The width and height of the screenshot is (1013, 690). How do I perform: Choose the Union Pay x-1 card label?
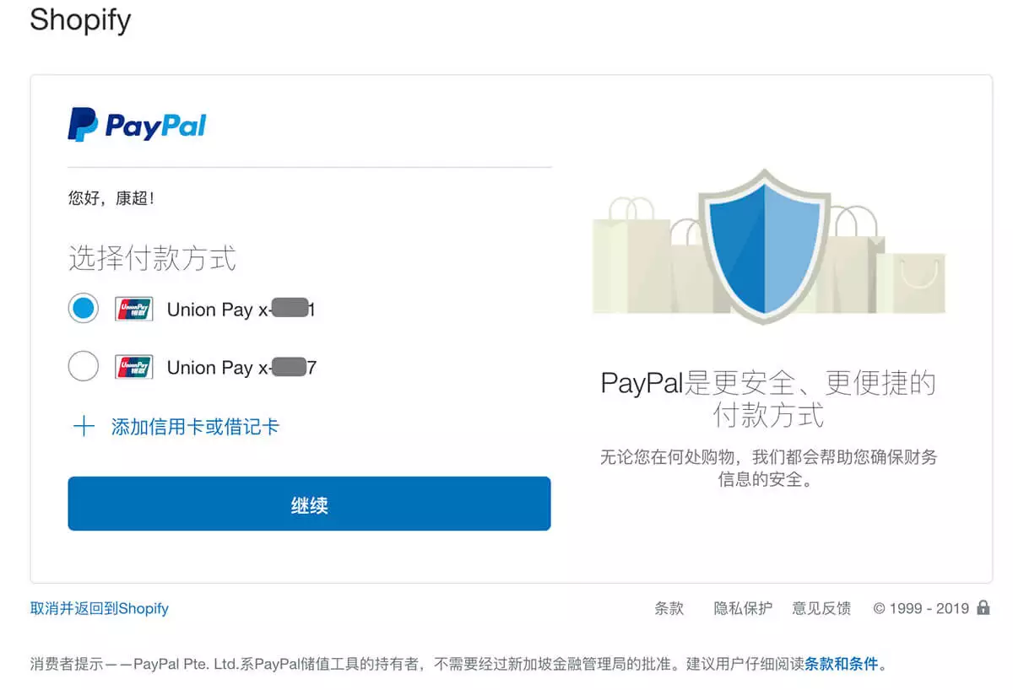(x=241, y=310)
